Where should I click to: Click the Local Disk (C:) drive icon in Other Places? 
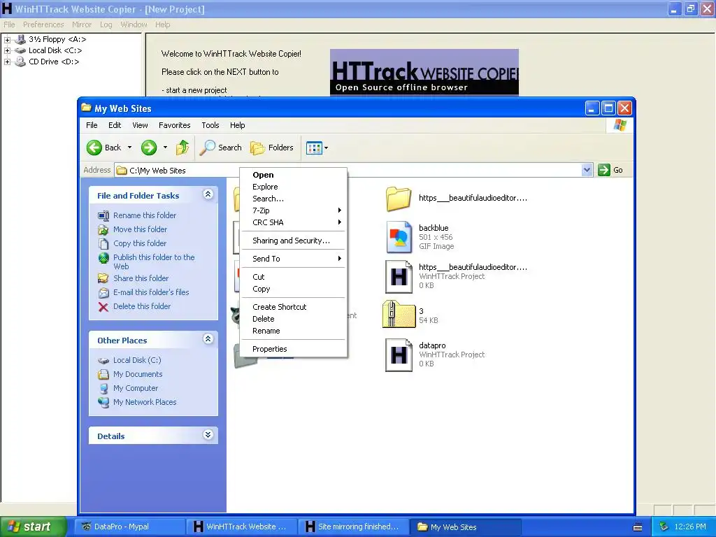(x=103, y=360)
